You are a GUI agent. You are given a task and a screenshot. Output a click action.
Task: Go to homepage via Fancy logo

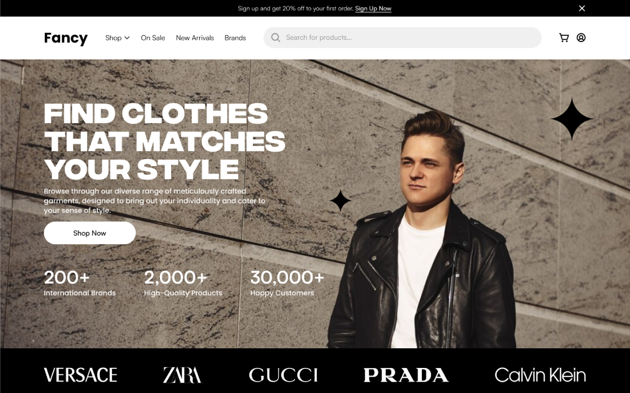point(66,38)
